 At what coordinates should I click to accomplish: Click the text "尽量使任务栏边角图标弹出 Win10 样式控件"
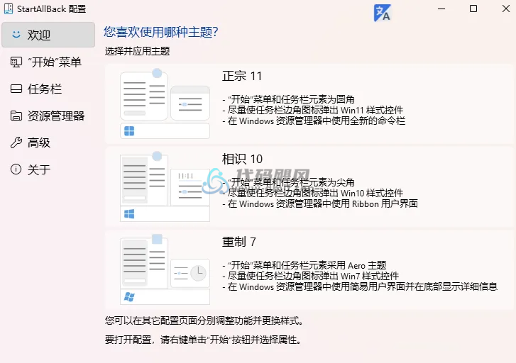(315, 193)
